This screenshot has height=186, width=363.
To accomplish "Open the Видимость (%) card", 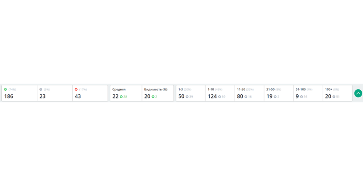I will (x=158, y=93).
